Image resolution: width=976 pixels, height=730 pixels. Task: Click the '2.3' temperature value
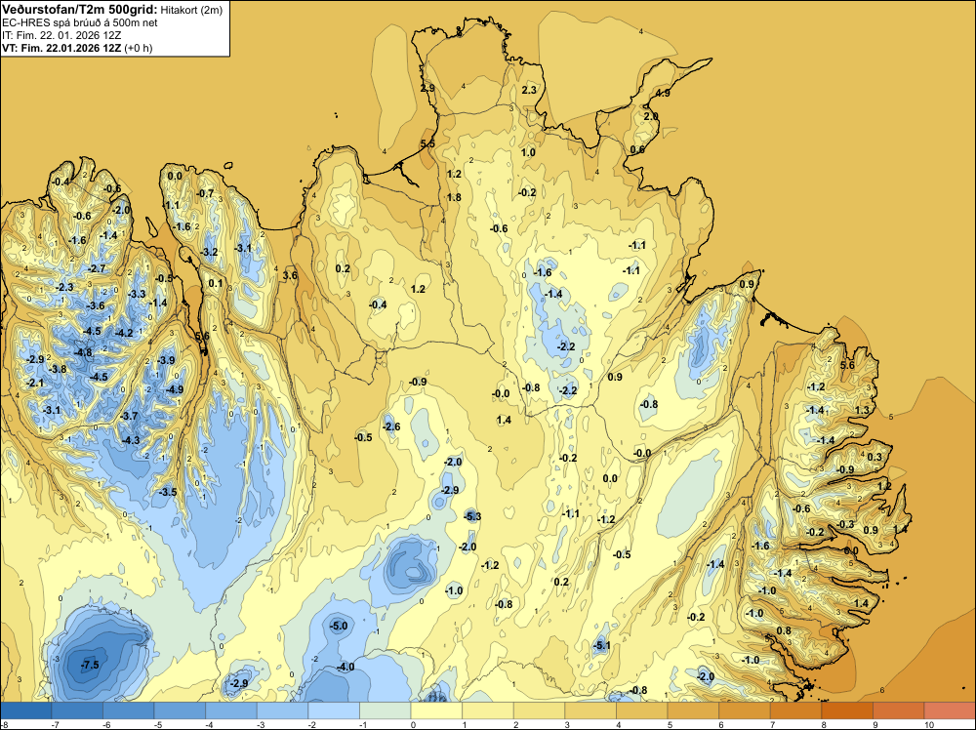tap(528, 90)
